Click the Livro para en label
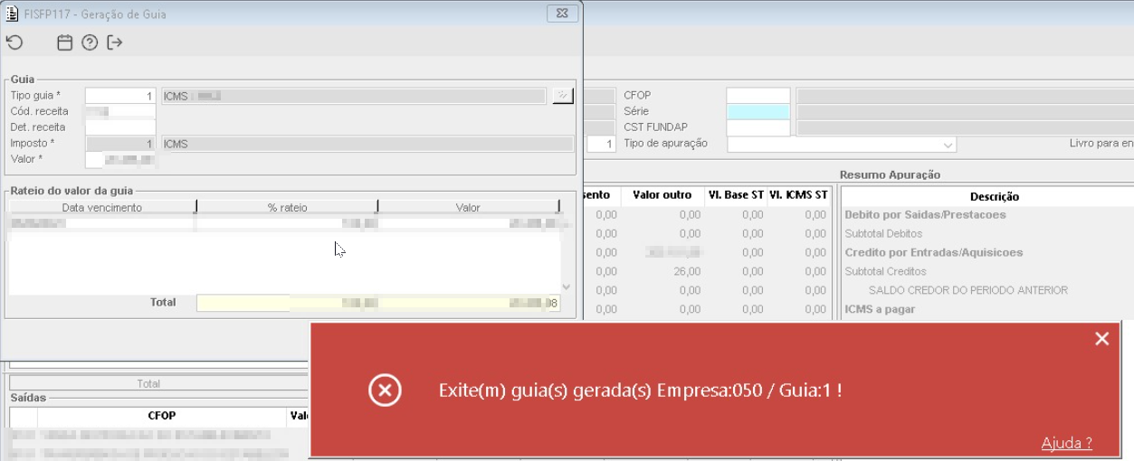The image size is (1134, 461). 1101,143
